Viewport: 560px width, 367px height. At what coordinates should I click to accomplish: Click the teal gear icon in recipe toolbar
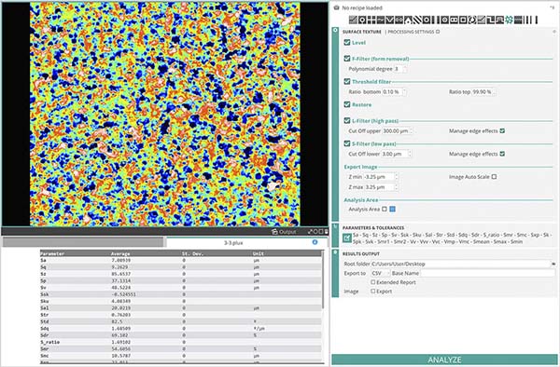tap(510, 20)
